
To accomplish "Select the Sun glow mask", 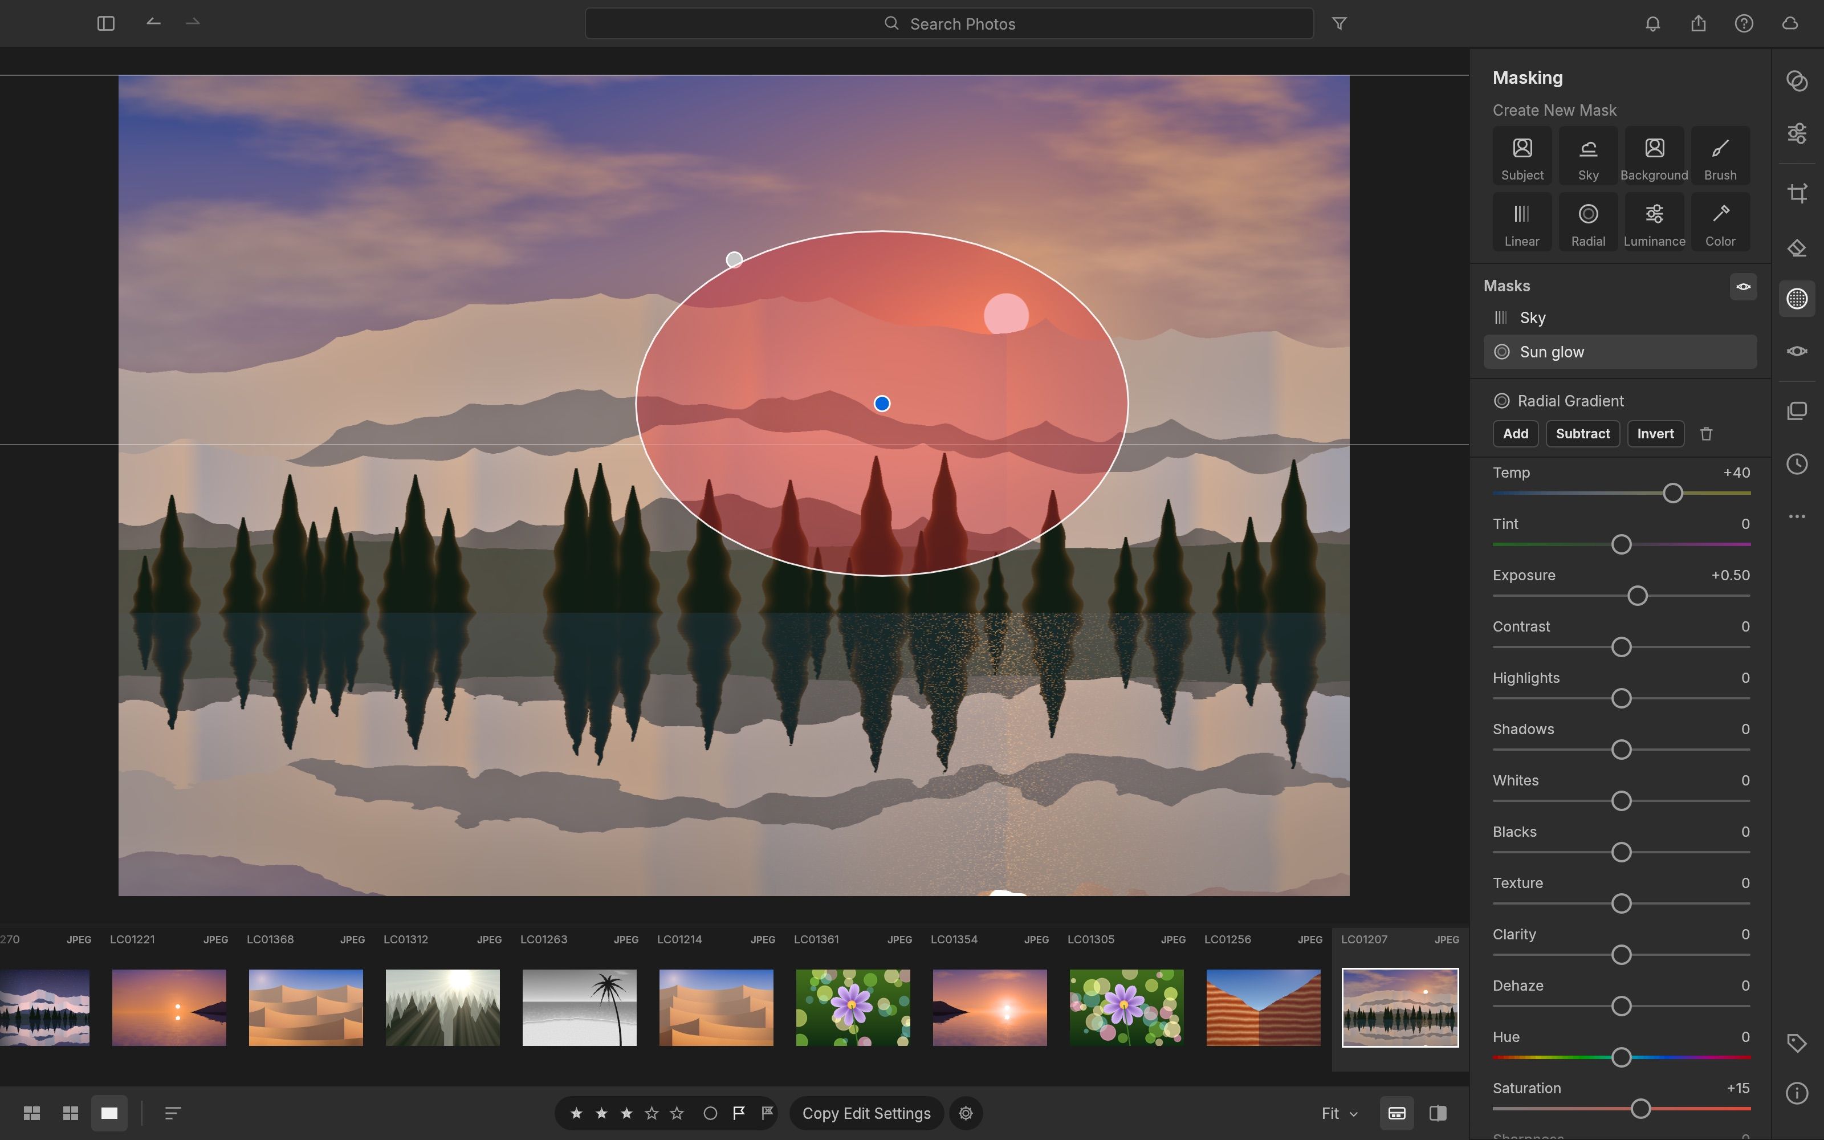I will point(1620,352).
